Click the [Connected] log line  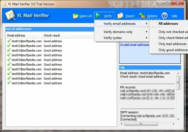pos(128,119)
